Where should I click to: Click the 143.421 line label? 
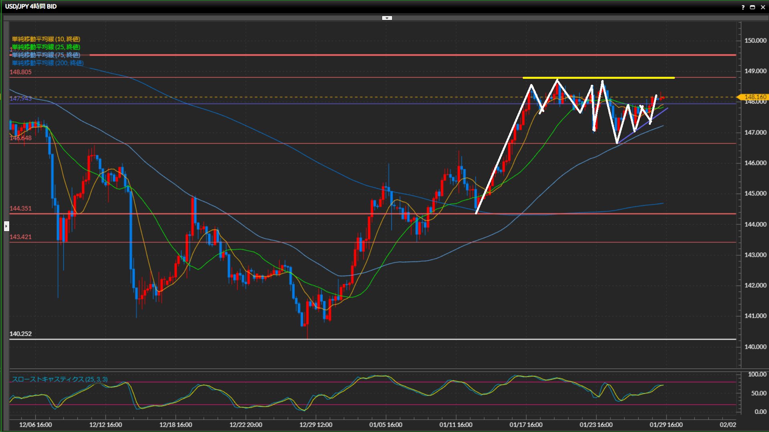pos(20,237)
